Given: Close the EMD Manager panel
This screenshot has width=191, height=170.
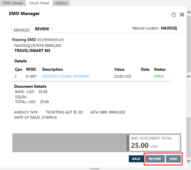Looking at the screenshot, I should [x=182, y=15].
